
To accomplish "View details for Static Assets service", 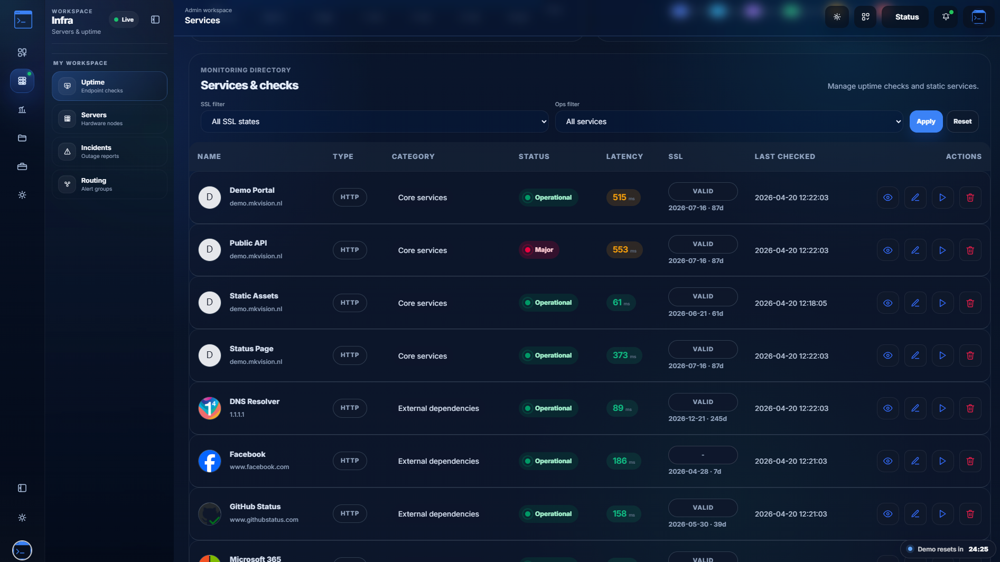I will [x=887, y=303].
